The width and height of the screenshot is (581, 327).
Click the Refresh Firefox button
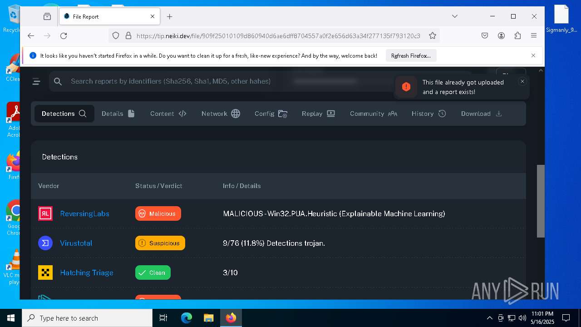click(x=411, y=56)
